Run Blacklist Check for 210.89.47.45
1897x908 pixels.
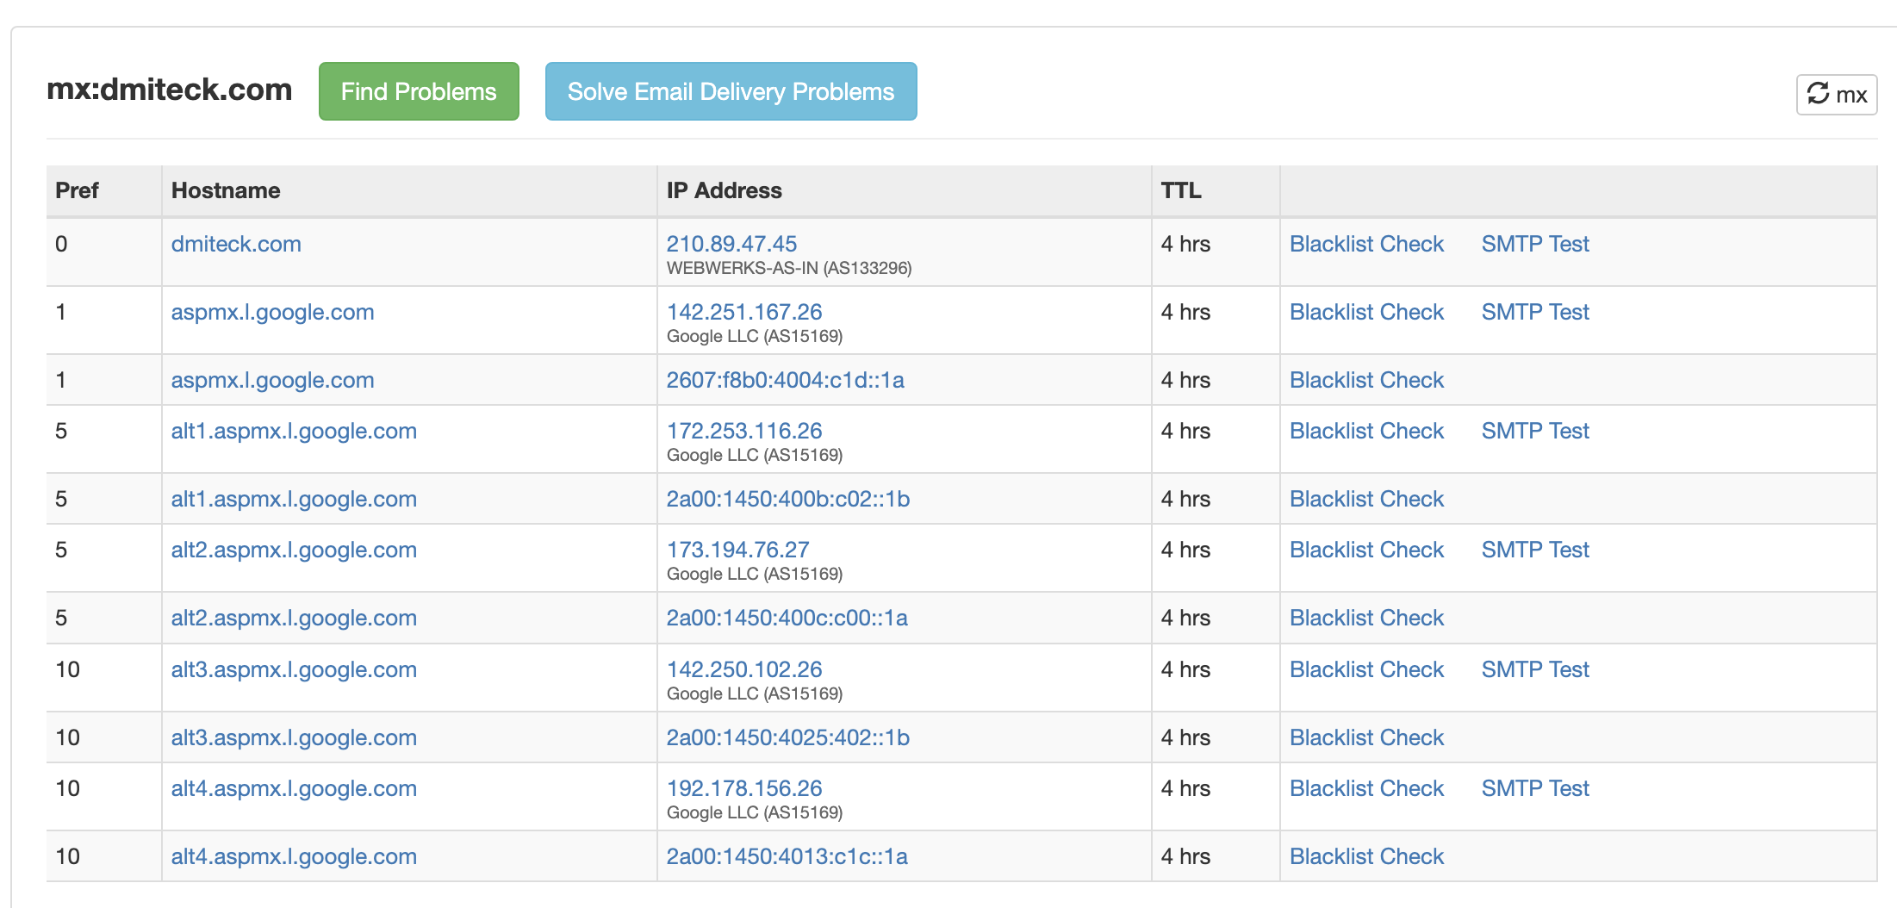tap(1366, 244)
